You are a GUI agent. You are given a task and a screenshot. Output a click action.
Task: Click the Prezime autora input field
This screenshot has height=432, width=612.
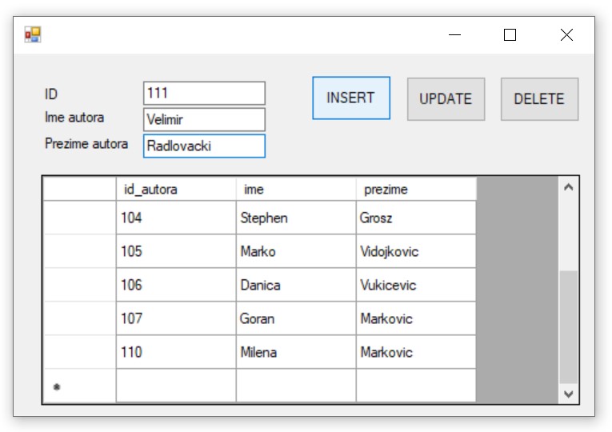tap(204, 146)
